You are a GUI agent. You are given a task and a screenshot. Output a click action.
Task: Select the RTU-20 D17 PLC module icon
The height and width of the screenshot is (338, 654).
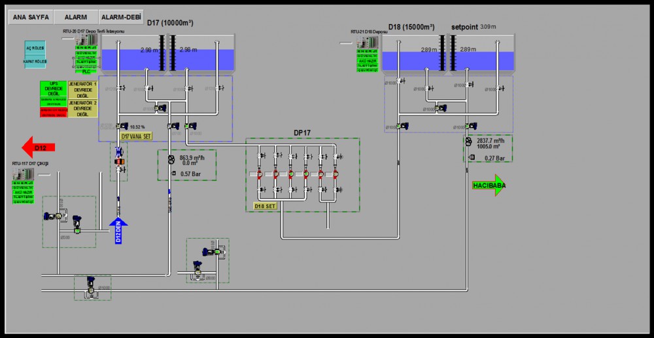(x=86, y=40)
